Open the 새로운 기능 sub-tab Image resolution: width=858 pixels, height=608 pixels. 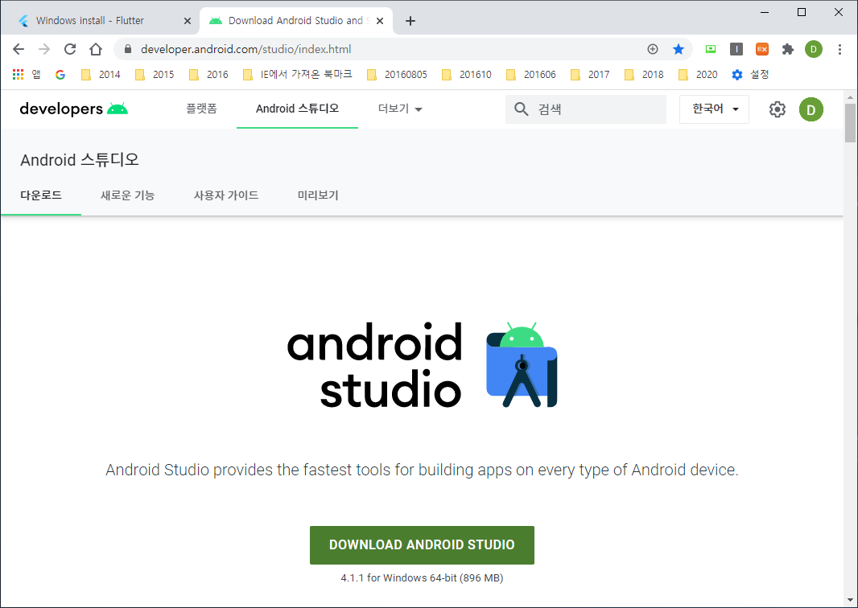pos(127,195)
